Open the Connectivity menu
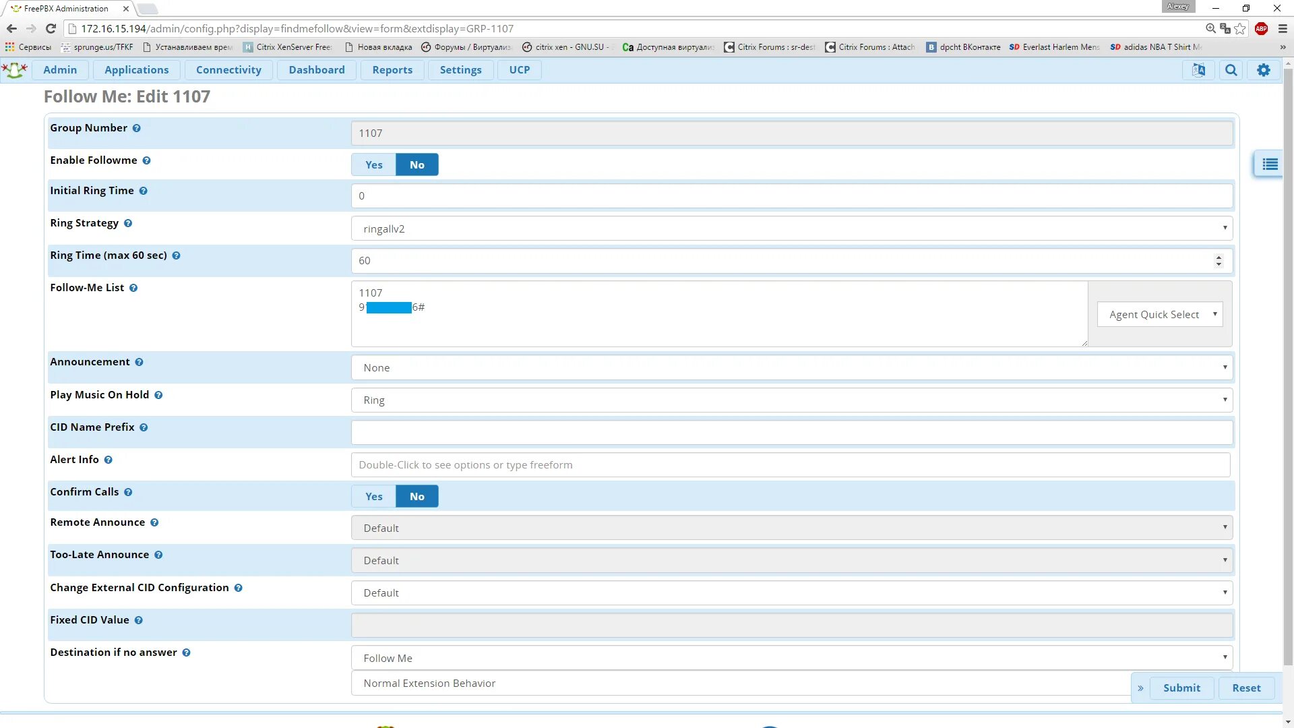This screenshot has height=728, width=1294. [x=228, y=70]
